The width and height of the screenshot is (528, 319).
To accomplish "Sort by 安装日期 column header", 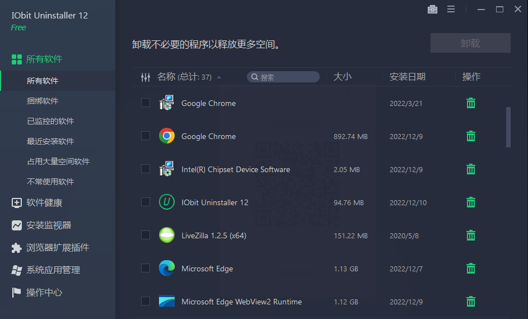I will click(x=408, y=77).
